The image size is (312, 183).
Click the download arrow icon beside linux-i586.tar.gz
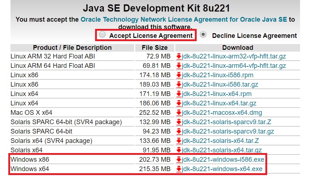(x=179, y=84)
